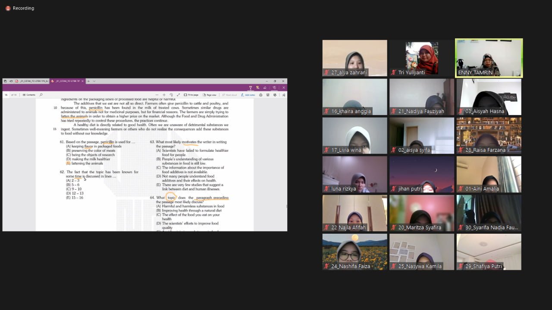The width and height of the screenshot is (552, 310).
Task: Click the page number field showing 16
Action: click(x=6, y=95)
